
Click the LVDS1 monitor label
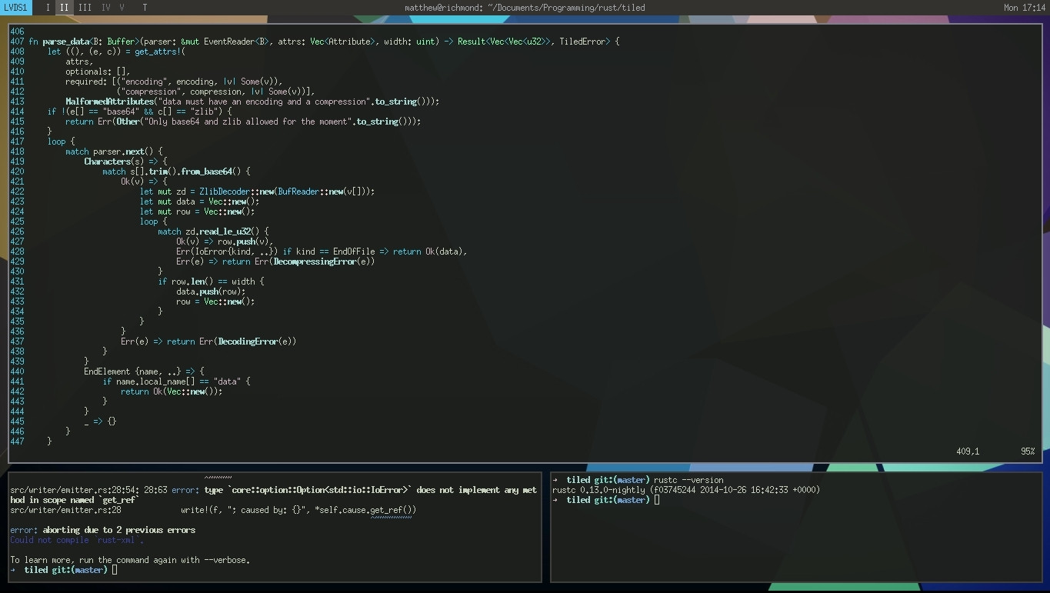pyautogui.click(x=15, y=8)
